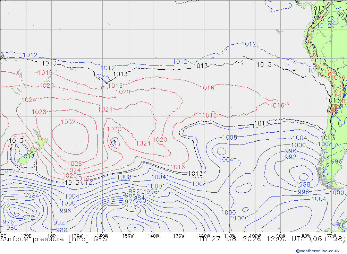Click the 110W longitude label
This screenshot has width=347, height=254.
click(230, 236)
